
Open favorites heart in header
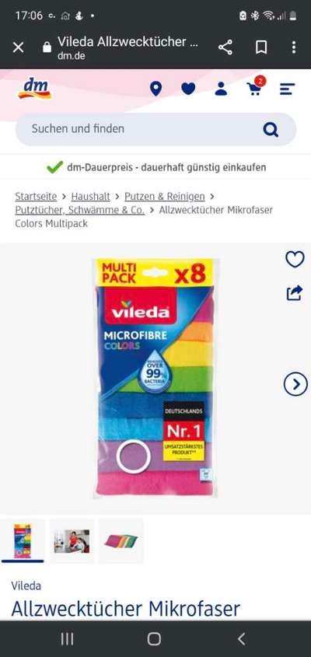[x=188, y=89]
